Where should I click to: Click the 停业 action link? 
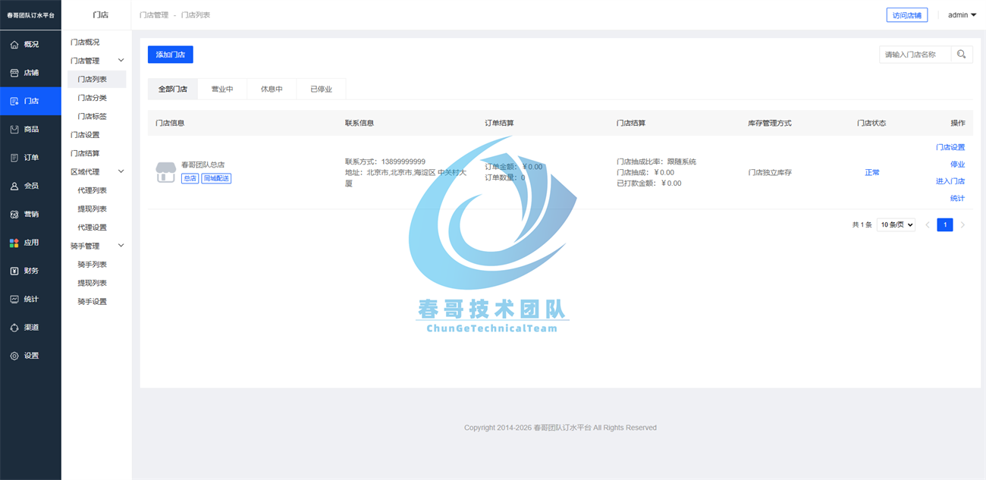pos(958,165)
